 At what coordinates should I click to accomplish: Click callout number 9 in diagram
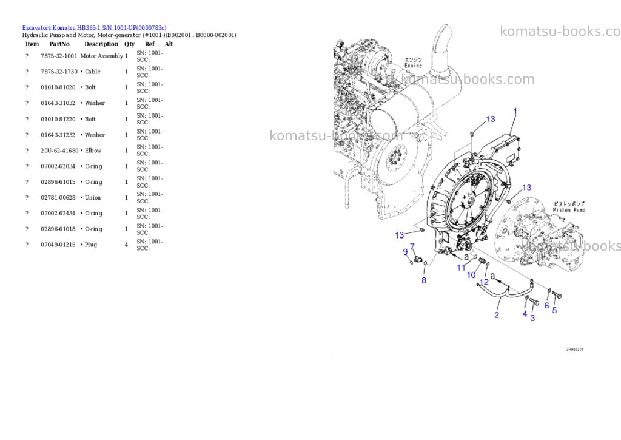point(405,252)
